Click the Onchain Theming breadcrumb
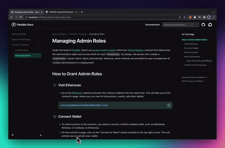 (x=78, y=34)
